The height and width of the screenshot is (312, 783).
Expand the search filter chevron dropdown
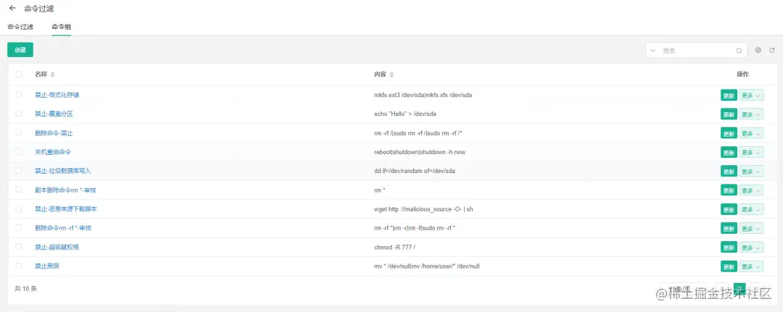652,51
